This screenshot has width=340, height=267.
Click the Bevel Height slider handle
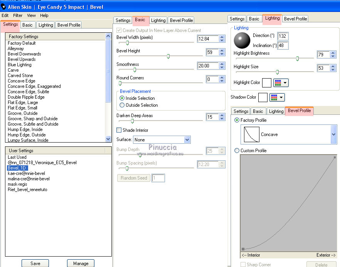(168, 56)
